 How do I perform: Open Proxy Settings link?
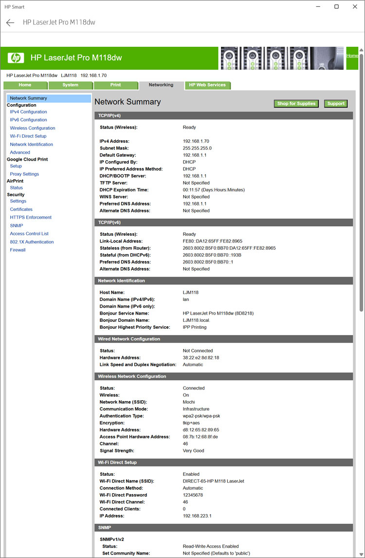pyautogui.click(x=24, y=174)
